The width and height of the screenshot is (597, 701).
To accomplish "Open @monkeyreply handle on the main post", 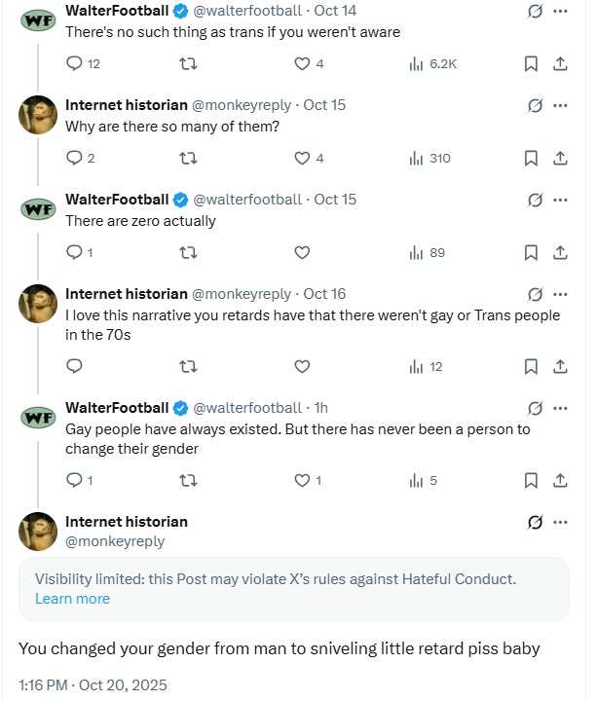I will coord(115,541).
